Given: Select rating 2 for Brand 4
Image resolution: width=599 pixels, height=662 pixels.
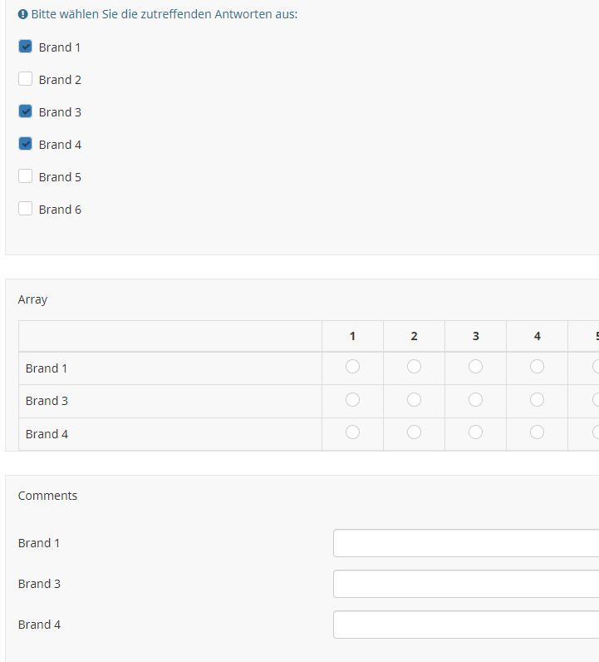Looking at the screenshot, I should (414, 432).
